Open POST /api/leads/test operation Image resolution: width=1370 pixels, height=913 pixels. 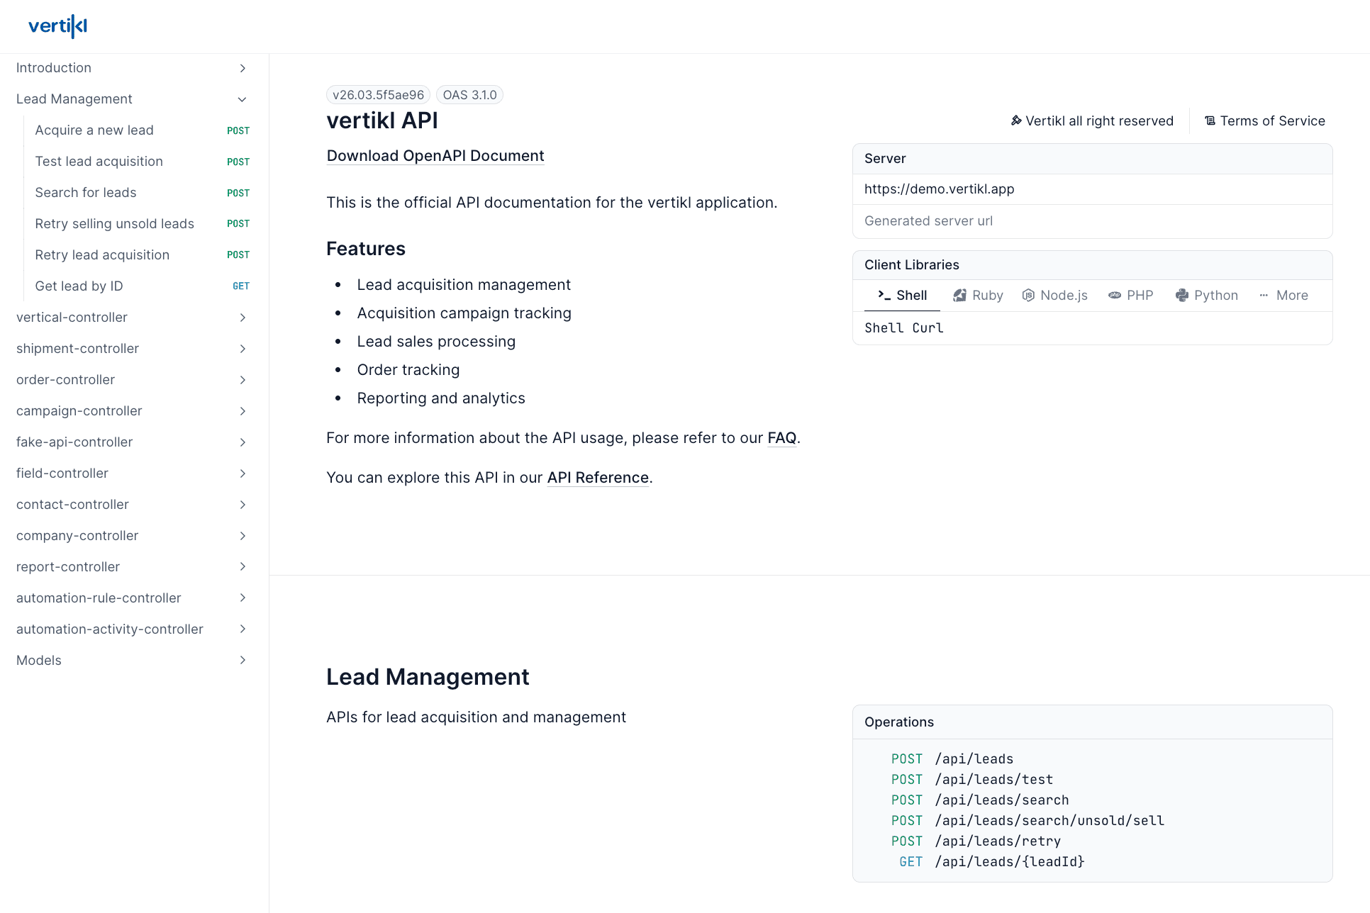pyautogui.click(x=972, y=780)
